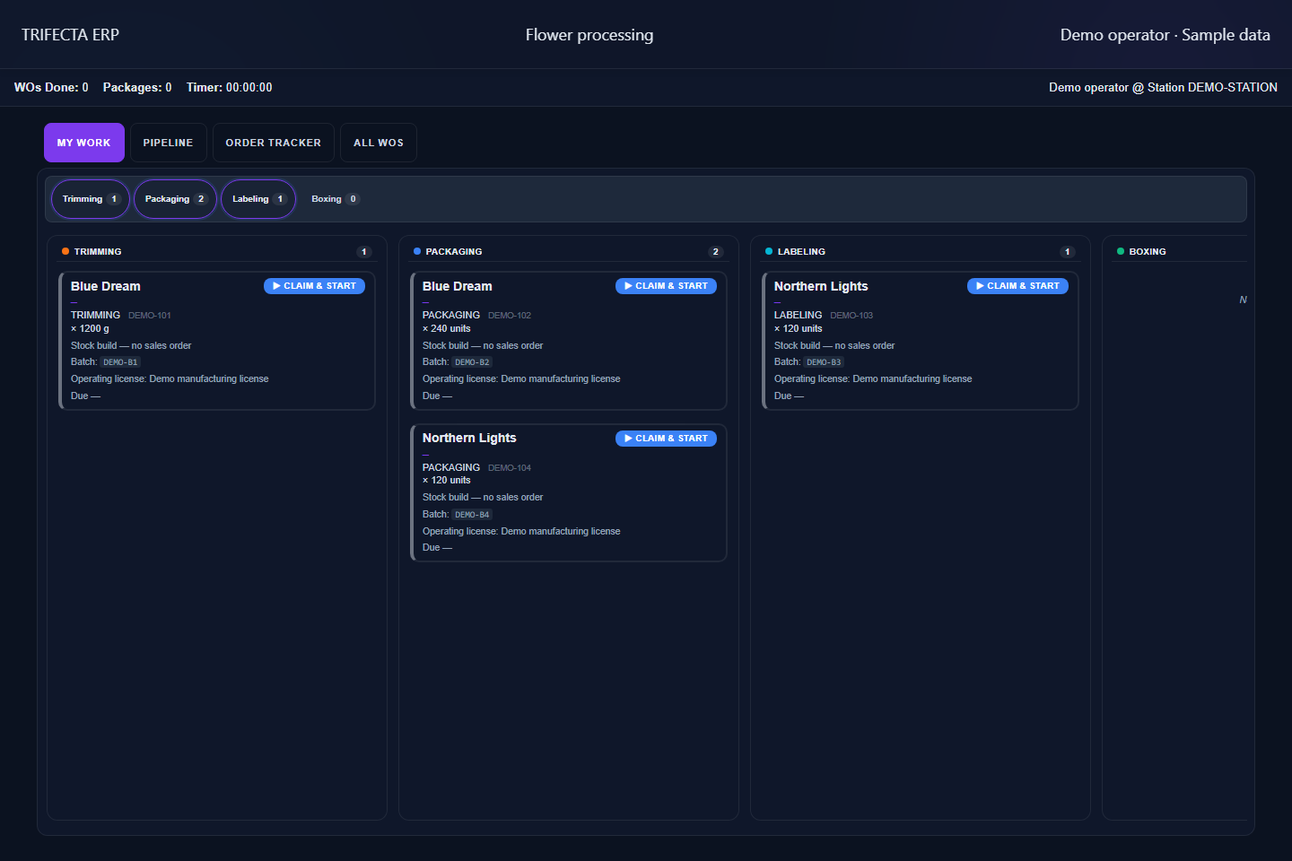The image size is (1292, 861).
Task: Click batch code DEMO-B3
Action: click(x=824, y=362)
